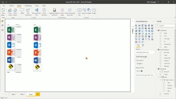The image size is (176, 99).
Task: Add a Map visual
Action: [136, 34]
